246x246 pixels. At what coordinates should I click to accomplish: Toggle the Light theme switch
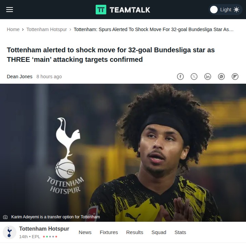tap(225, 10)
